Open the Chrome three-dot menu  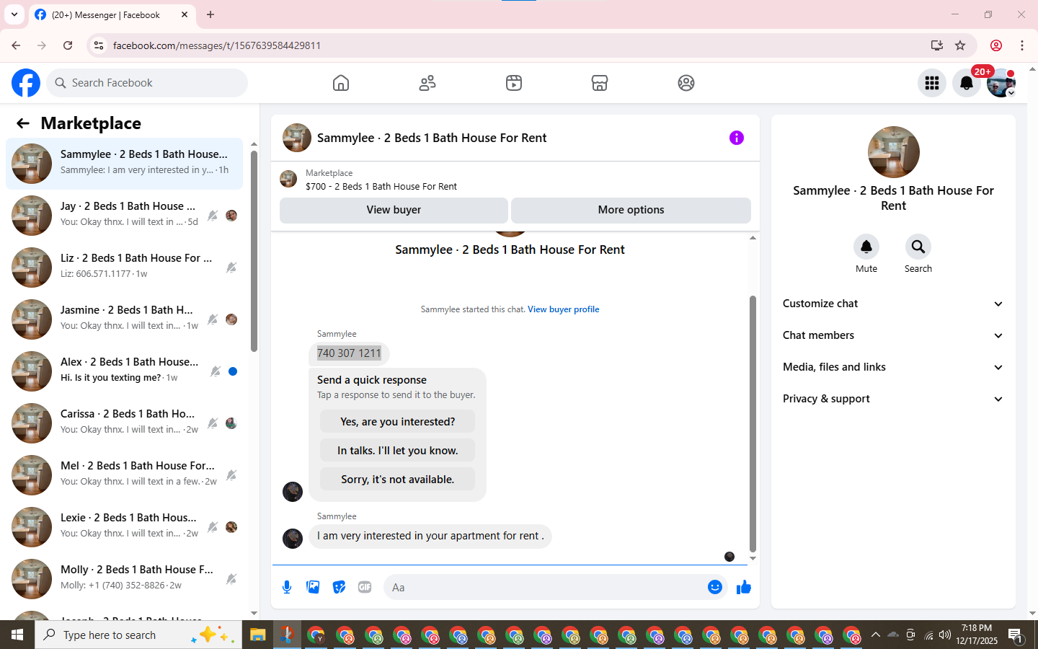pos(1022,45)
